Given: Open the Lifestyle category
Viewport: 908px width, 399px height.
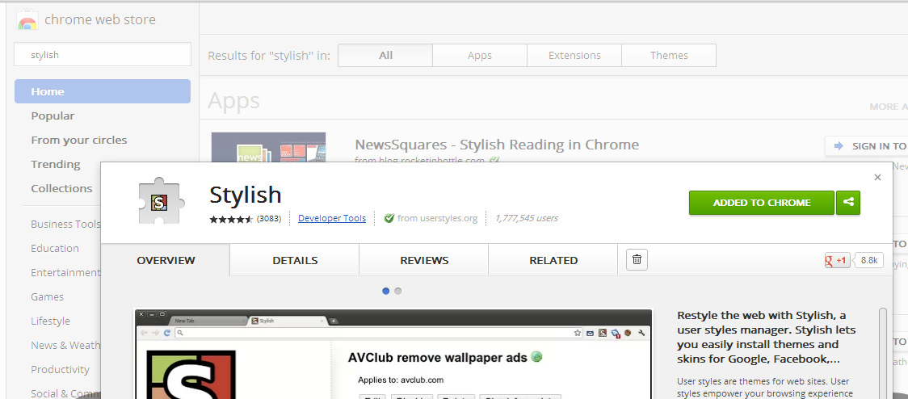Looking at the screenshot, I should [x=50, y=321].
